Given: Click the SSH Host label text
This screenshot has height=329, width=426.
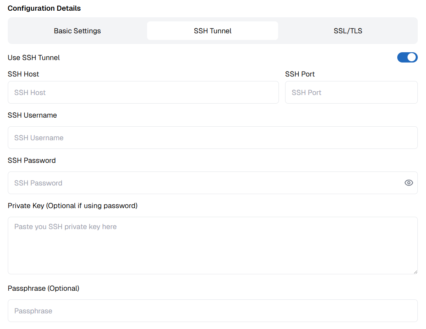Looking at the screenshot, I should 23,74.
